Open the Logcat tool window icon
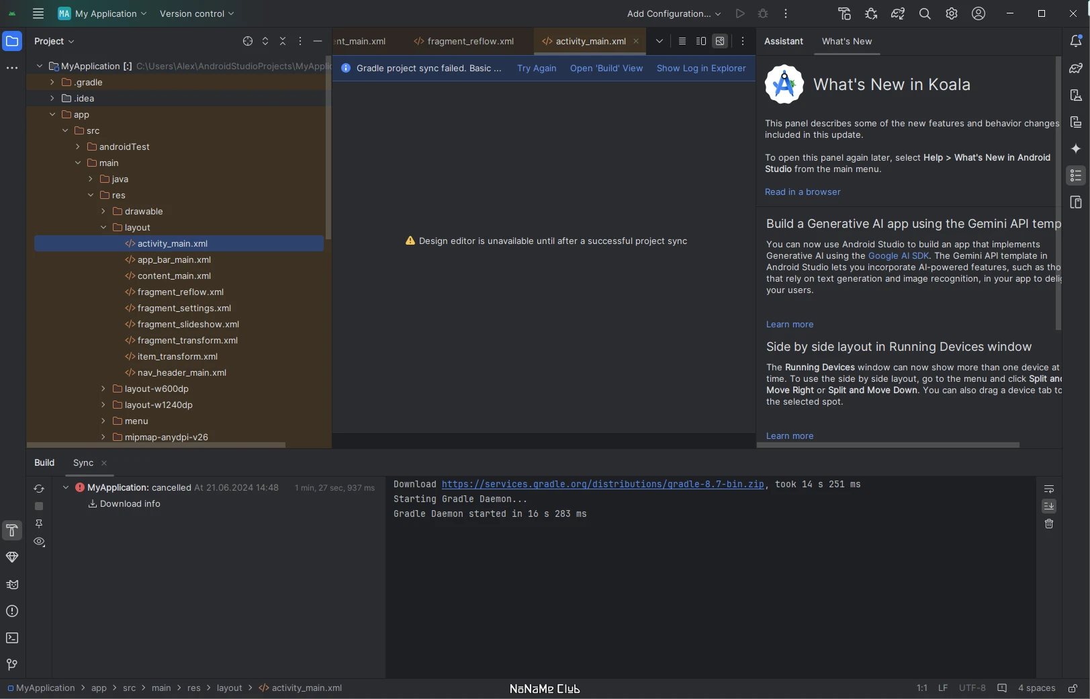 pos(12,584)
